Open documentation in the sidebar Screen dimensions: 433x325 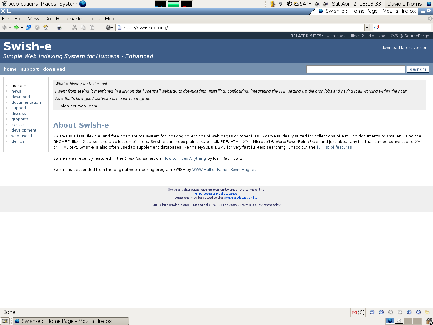tap(26, 102)
